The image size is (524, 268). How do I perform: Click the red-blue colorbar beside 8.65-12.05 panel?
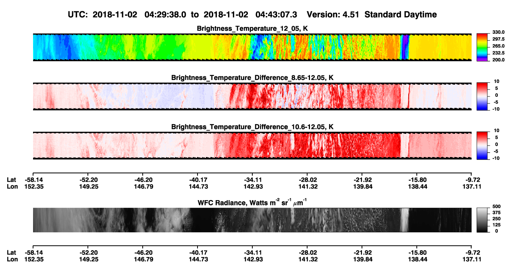coord(482,96)
